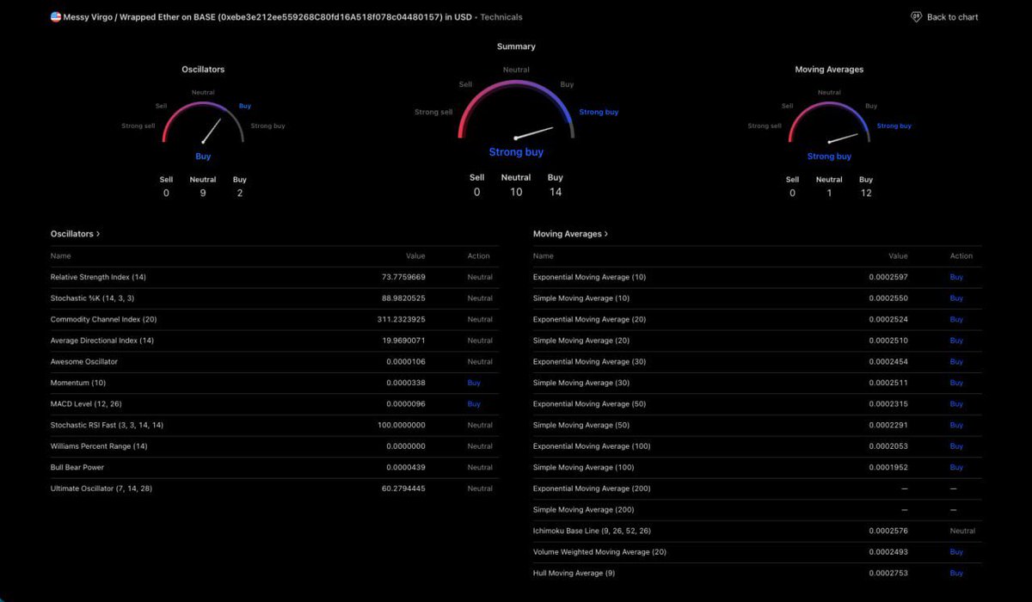Viewport: 1032px width, 602px height.
Task: Select Exponential Moving Average (10) row
Action: click(x=757, y=277)
